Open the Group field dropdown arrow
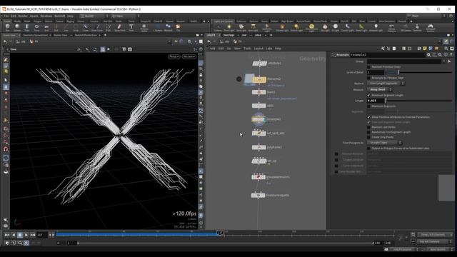 pos(444,61)
